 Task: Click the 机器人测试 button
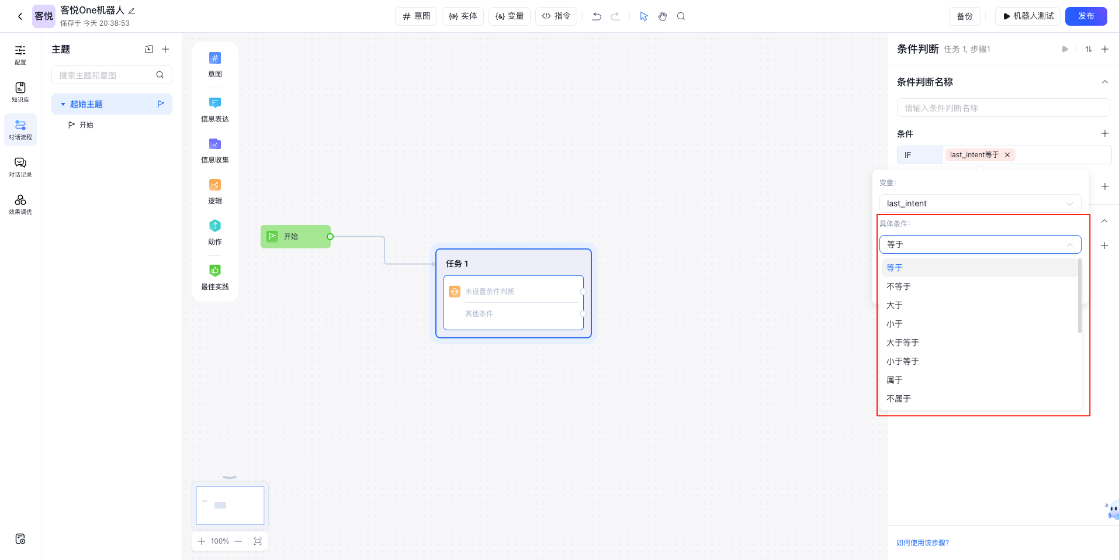point(1028,16)
